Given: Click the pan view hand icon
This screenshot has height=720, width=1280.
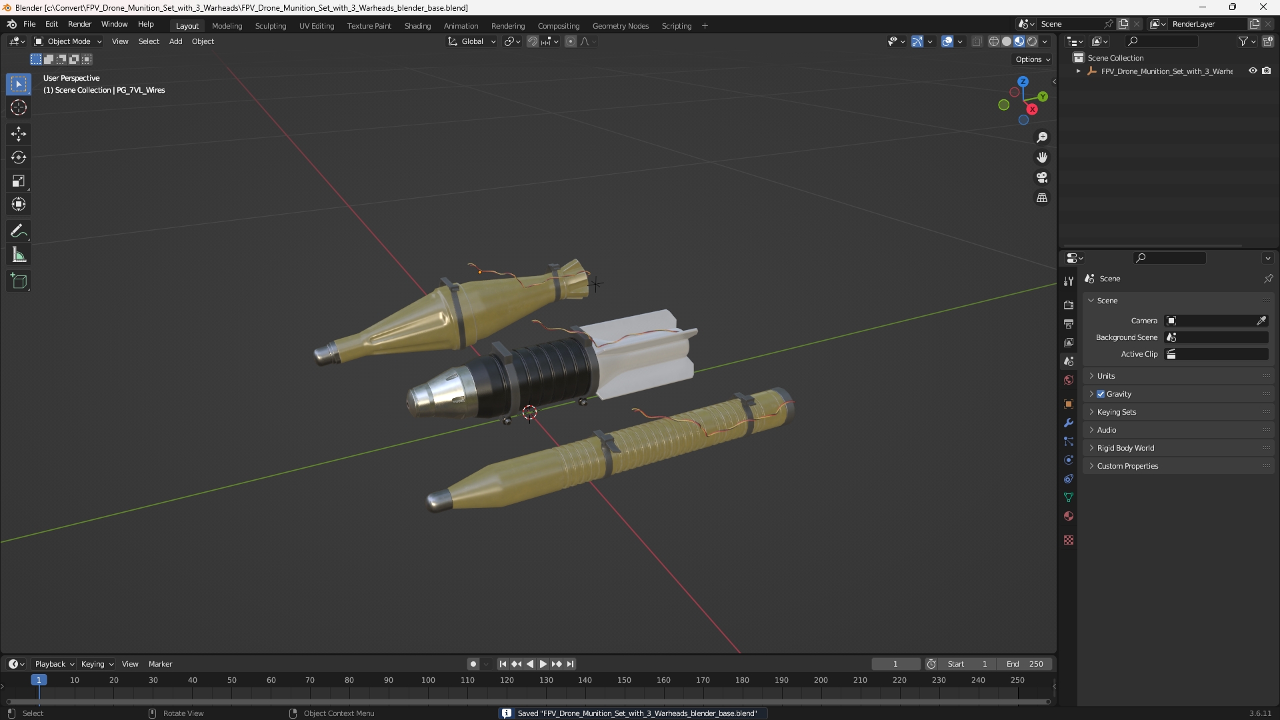Looking at the screenshot, I should coord(1042,157).
